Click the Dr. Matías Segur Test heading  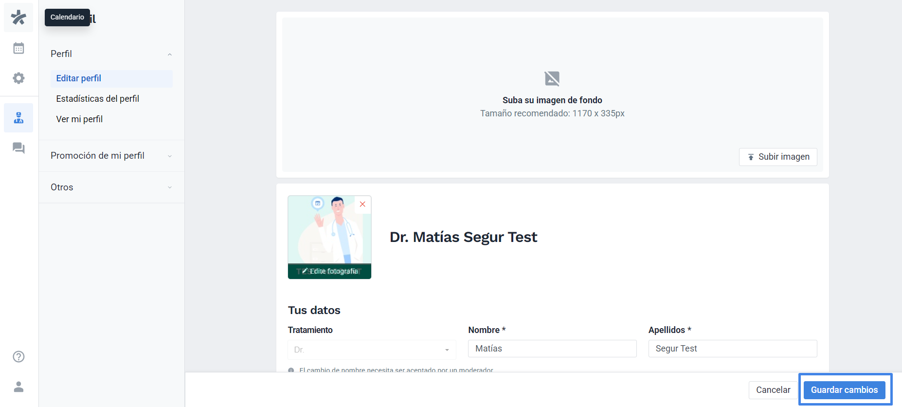(463, 237)
